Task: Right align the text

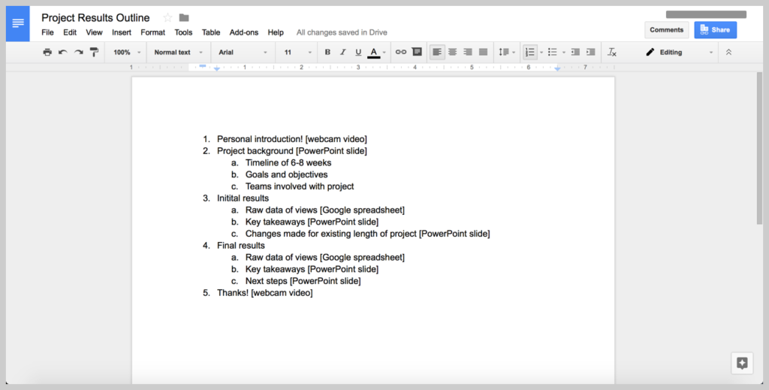Action: (x=468, y=52)
